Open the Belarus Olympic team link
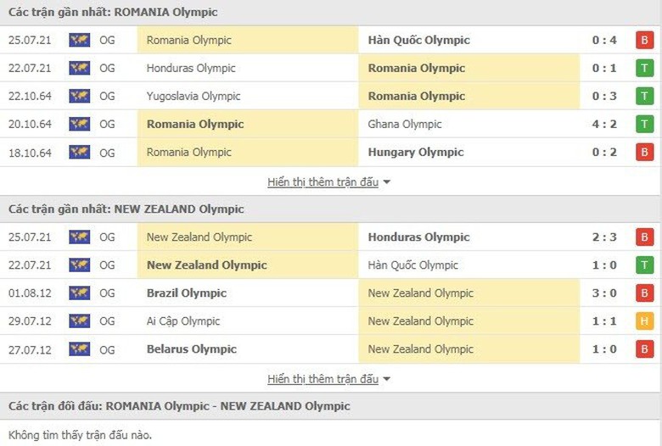Viewport: 662px width, 446px height. (191, 349)
